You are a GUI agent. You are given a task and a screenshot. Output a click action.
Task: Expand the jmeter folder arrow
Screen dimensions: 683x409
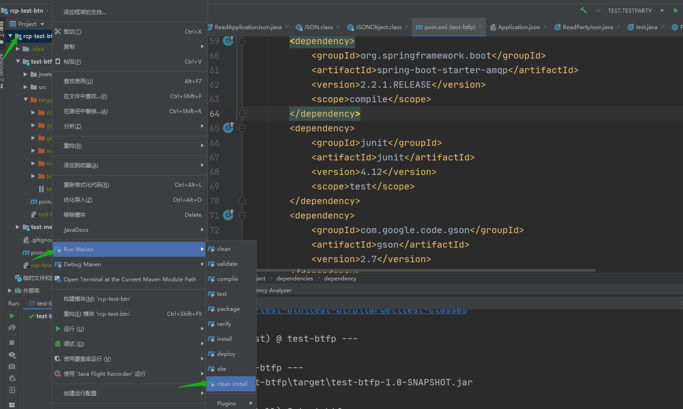click(x=25, y=74)
